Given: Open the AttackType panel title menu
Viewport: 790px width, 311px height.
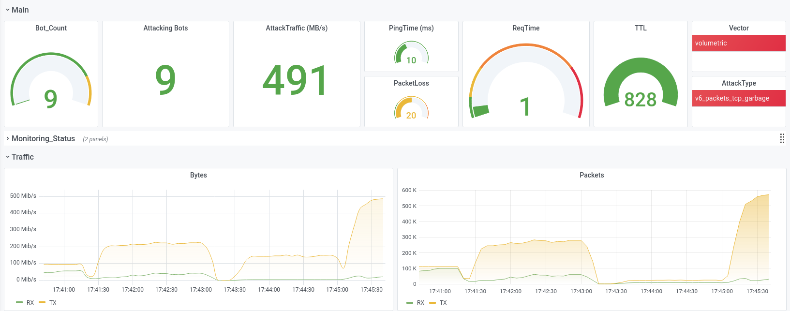Looking at the screenshot, I should [x=739, y=83].
